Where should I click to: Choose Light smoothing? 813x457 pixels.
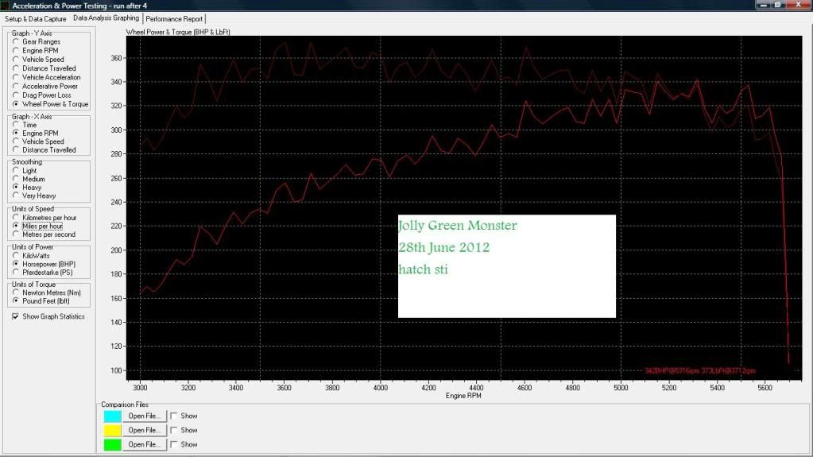pos(16,171)
